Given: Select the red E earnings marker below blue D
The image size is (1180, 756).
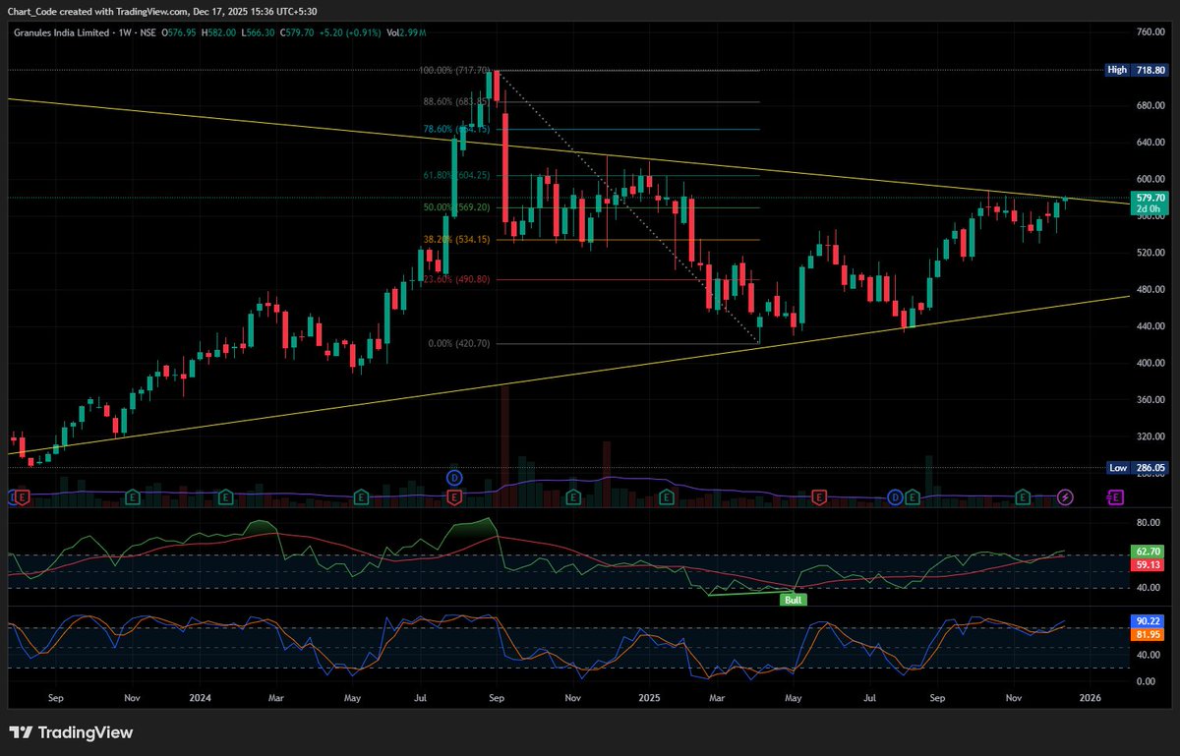Looking at the screenshot, I should (x=454, y=498).
